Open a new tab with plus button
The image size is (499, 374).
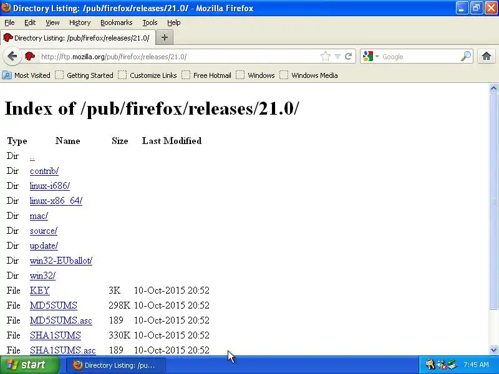pos(165,37)
